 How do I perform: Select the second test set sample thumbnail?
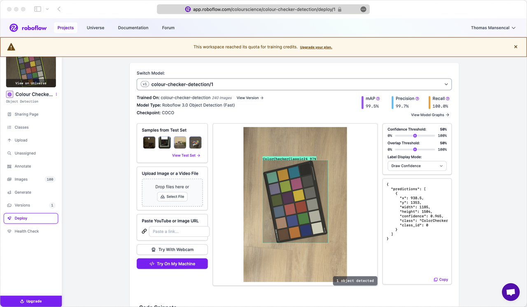(x=165, y=143)
